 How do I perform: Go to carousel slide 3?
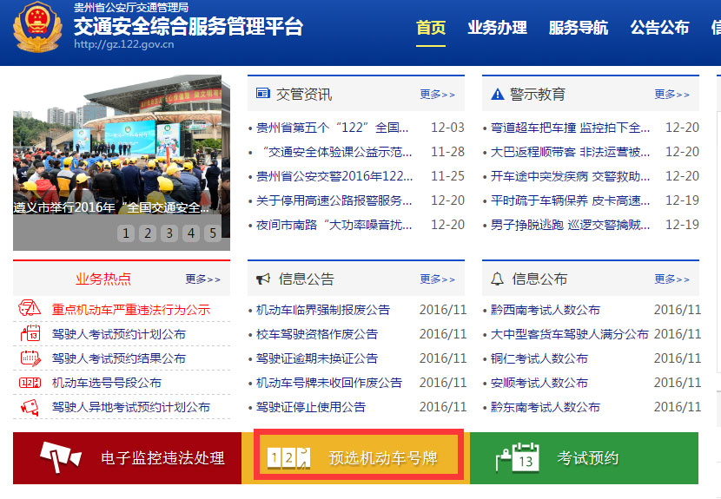pos(169,233)
